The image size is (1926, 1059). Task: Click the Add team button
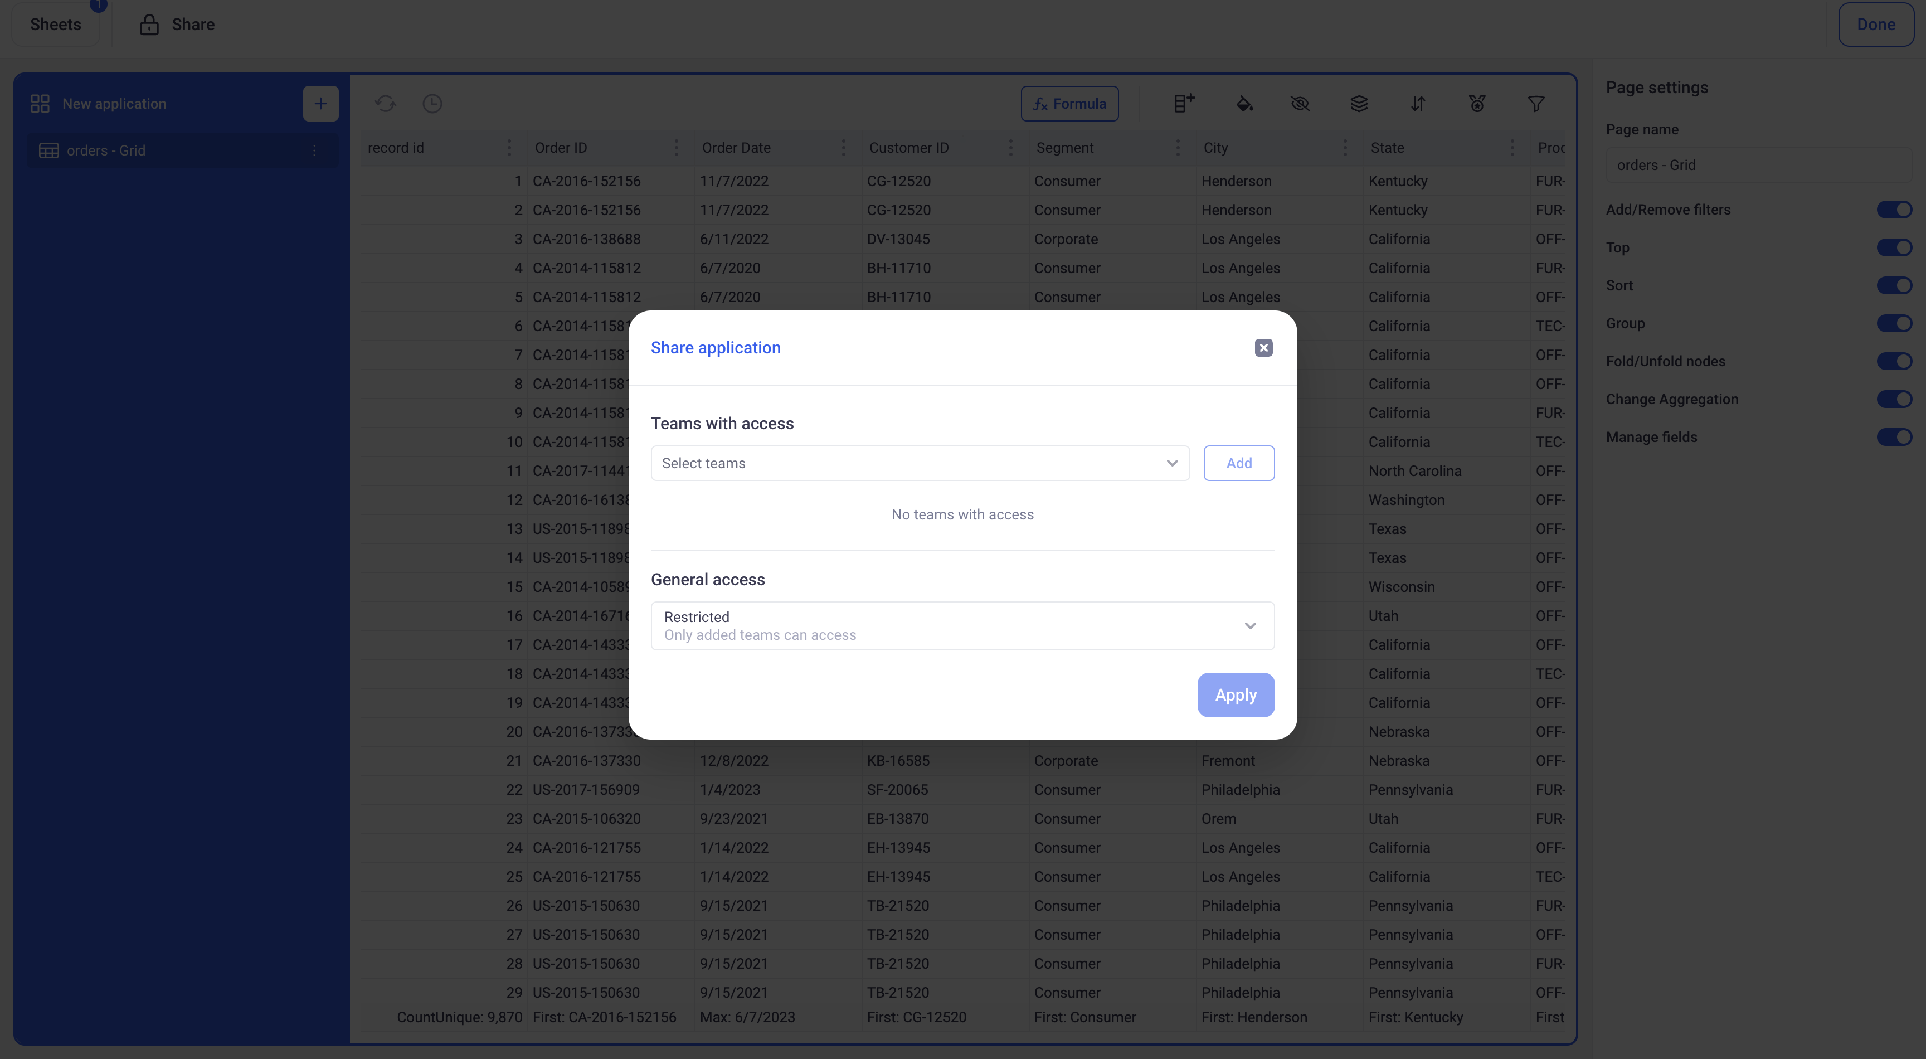pos(1238,463)
